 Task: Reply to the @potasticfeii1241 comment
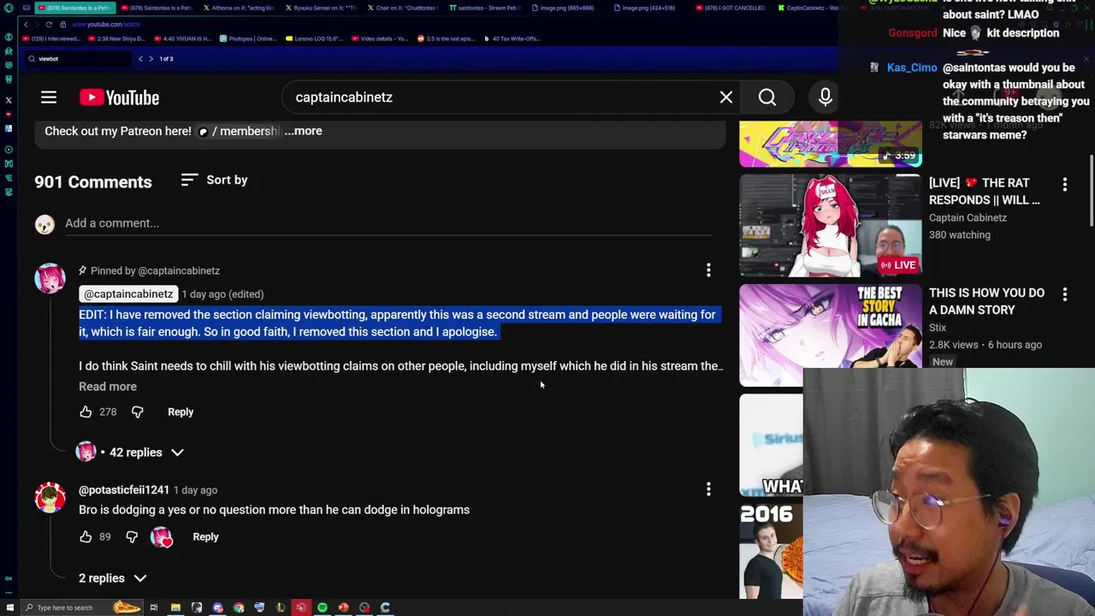click(x=205, y=537)
